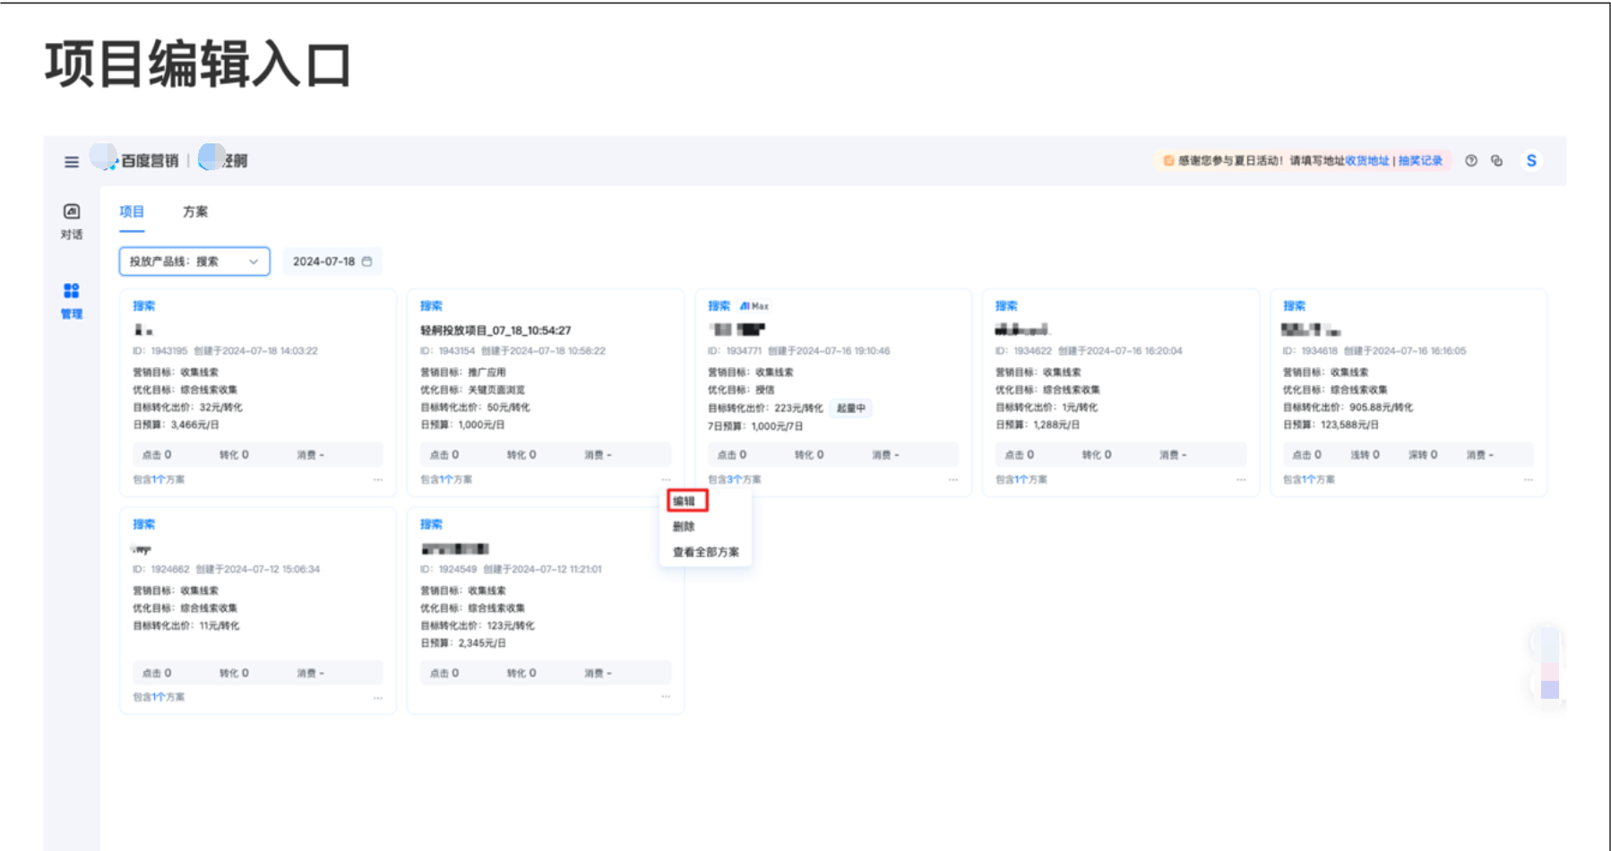This screenshot has height=851, width=1611.
Task: Open the 2024-07-18 date picker
Action: (332, 262)
